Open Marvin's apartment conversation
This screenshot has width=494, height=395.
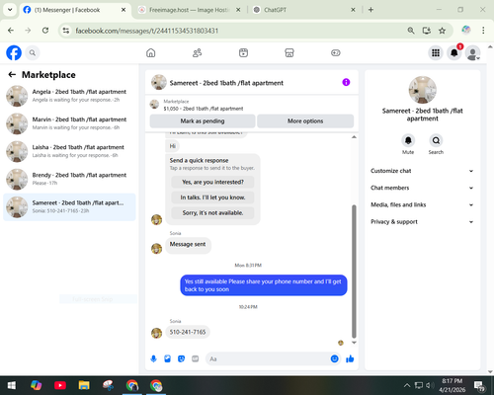click(69, 123)
